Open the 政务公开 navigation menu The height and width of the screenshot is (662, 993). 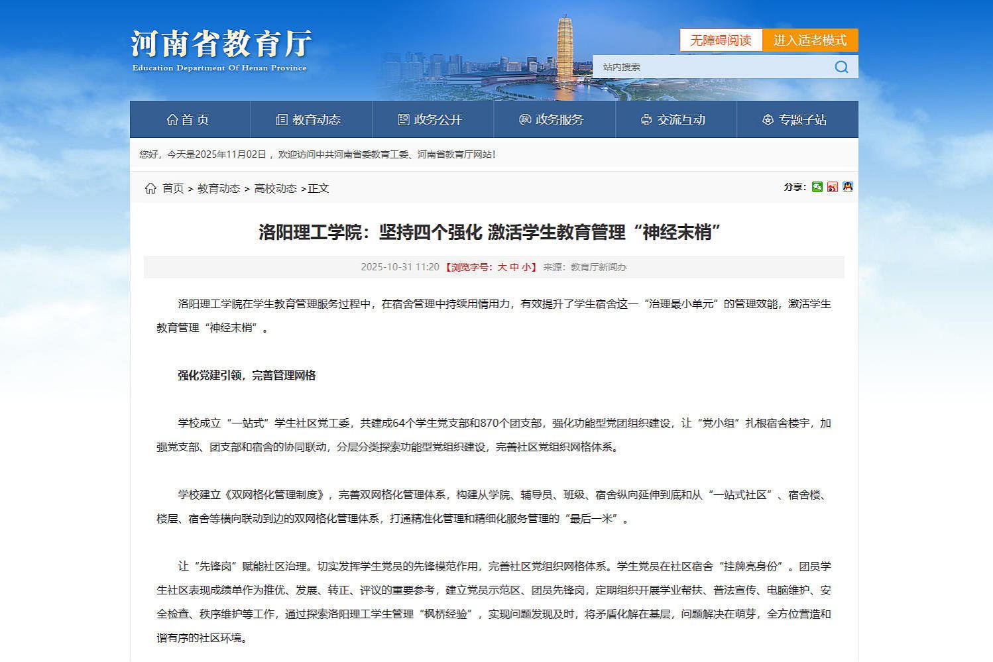click(431, 120)
